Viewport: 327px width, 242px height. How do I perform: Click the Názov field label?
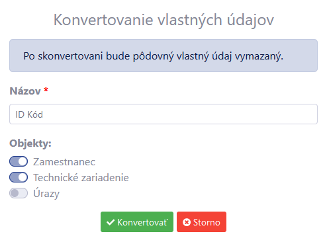(25, 91)
